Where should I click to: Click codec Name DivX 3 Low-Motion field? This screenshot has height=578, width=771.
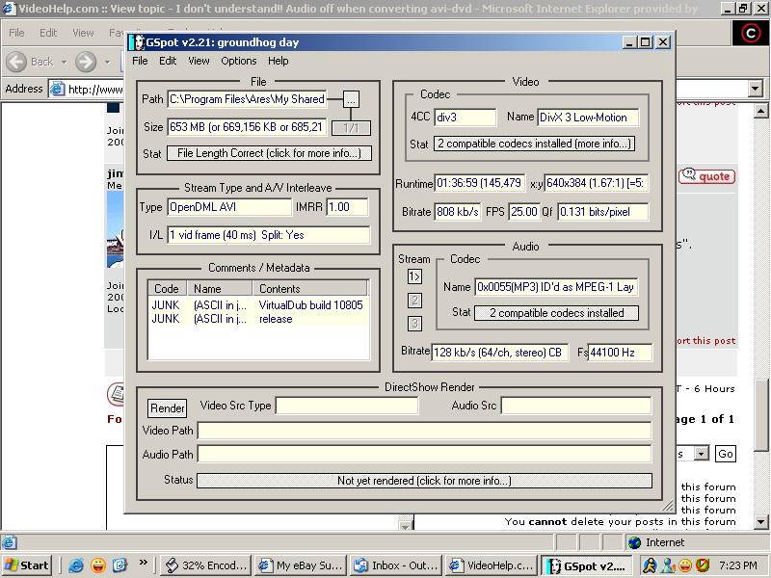(x=588, y=118)
